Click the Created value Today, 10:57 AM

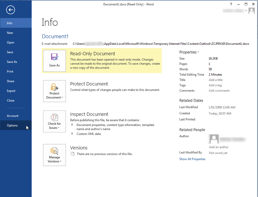coord(220,114)
